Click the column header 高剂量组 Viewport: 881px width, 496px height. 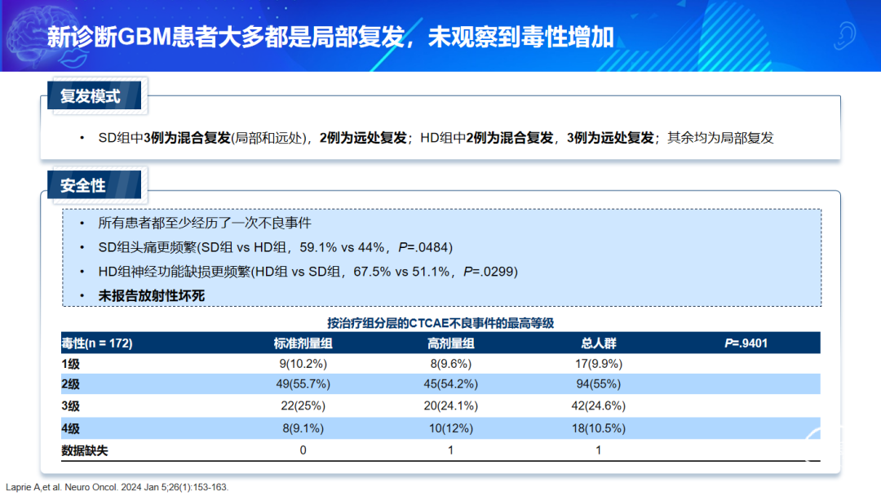pyautogui.click(x=450, y=343)
